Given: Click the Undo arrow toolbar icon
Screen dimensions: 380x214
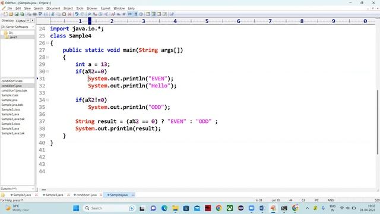Looking at the screenshot, I should tap(77, 14).
